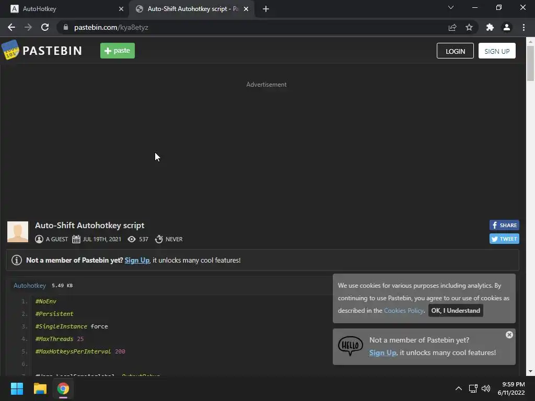Click code line #Persistent

tap(54, 314)
